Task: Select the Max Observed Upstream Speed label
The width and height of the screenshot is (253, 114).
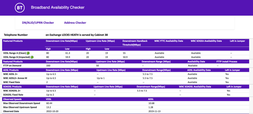Action: click(x=20, y=107)
